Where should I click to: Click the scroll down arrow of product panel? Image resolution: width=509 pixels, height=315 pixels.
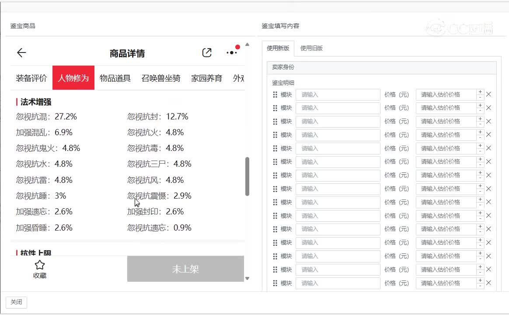click(247, 278)
